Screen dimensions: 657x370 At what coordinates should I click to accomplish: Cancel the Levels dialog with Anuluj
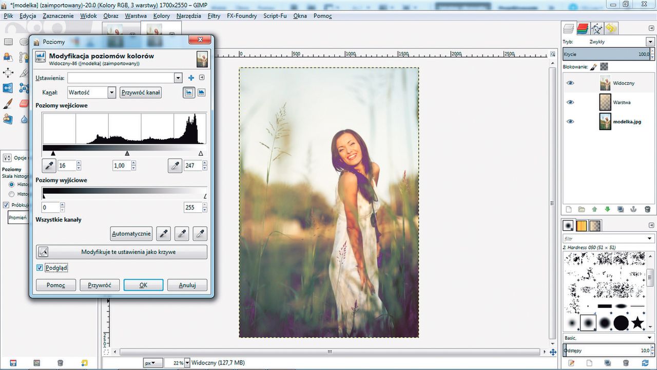pyautogui.click(x=187, y=285)
